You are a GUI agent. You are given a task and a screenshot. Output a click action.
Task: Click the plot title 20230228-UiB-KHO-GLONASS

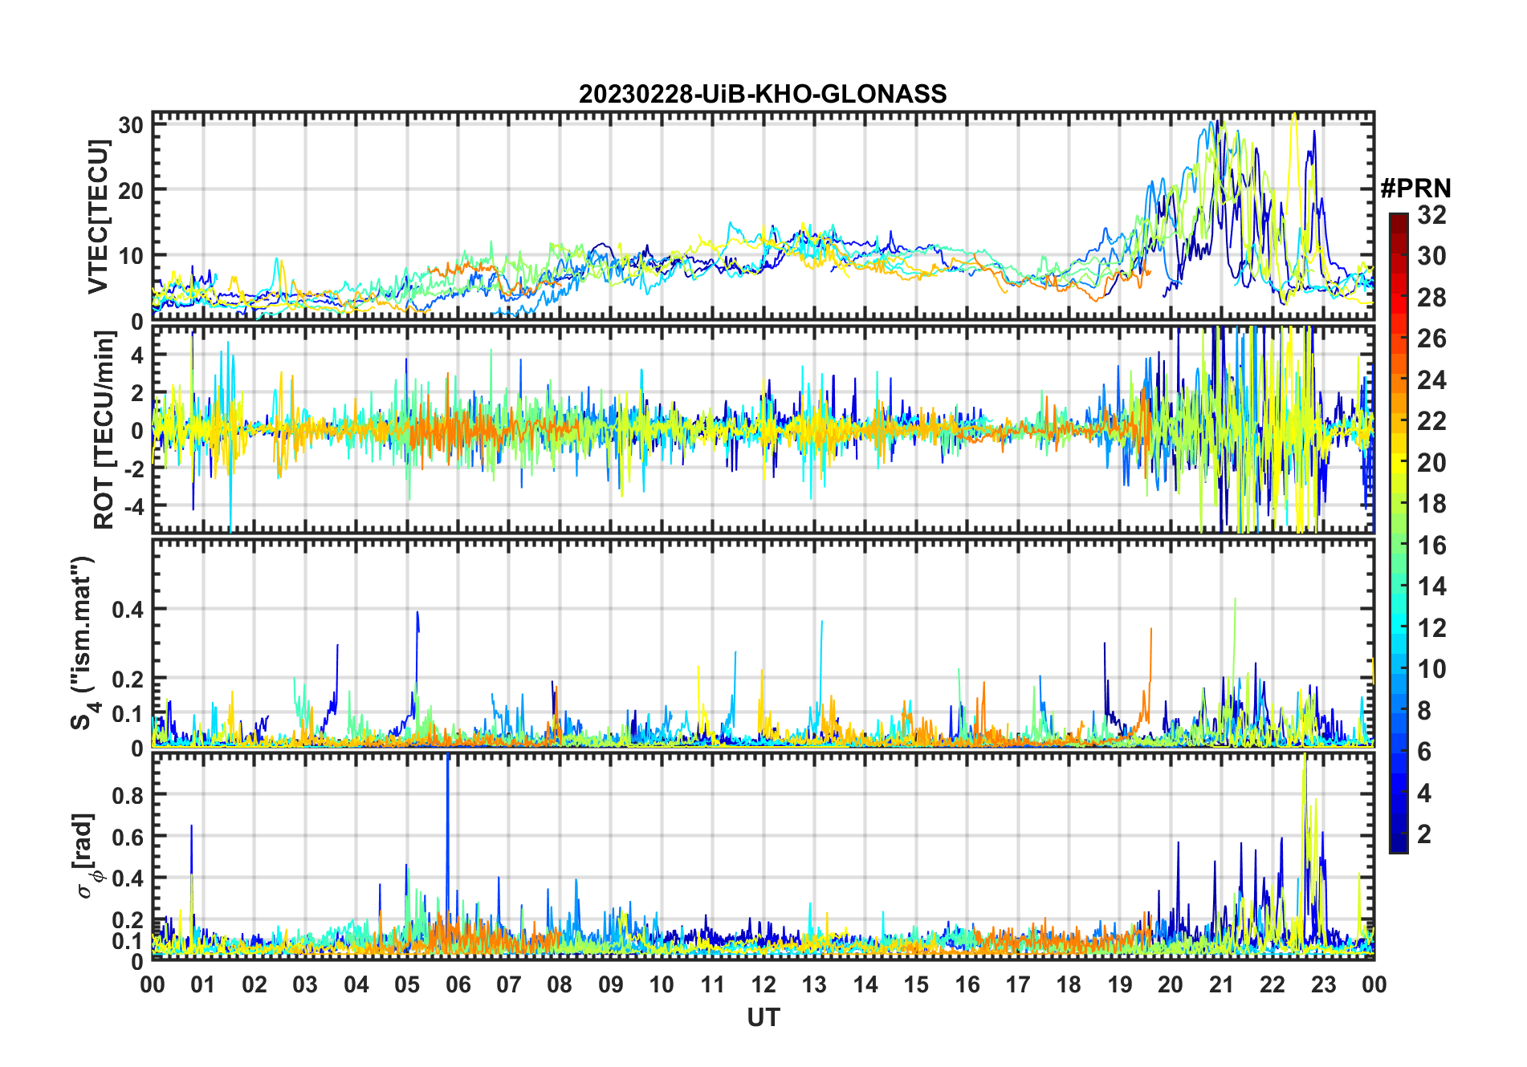tap(763, 95)
